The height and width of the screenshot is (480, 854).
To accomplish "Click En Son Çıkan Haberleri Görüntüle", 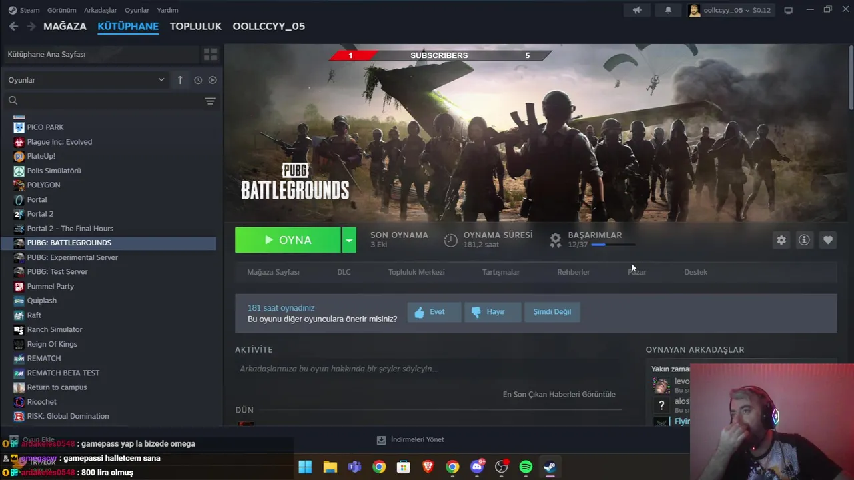I will 559,394.
